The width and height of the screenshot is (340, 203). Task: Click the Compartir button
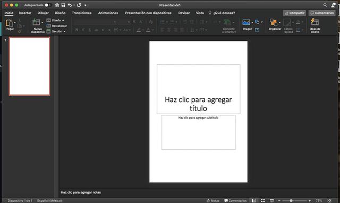pos(294,13)
